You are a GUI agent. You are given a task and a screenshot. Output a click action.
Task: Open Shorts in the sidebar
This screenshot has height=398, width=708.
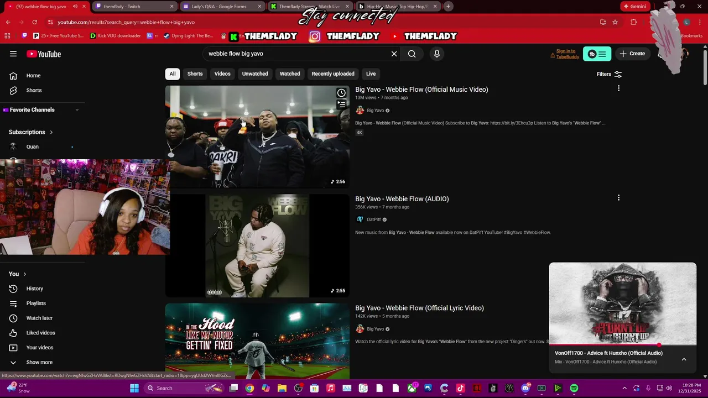34,90
